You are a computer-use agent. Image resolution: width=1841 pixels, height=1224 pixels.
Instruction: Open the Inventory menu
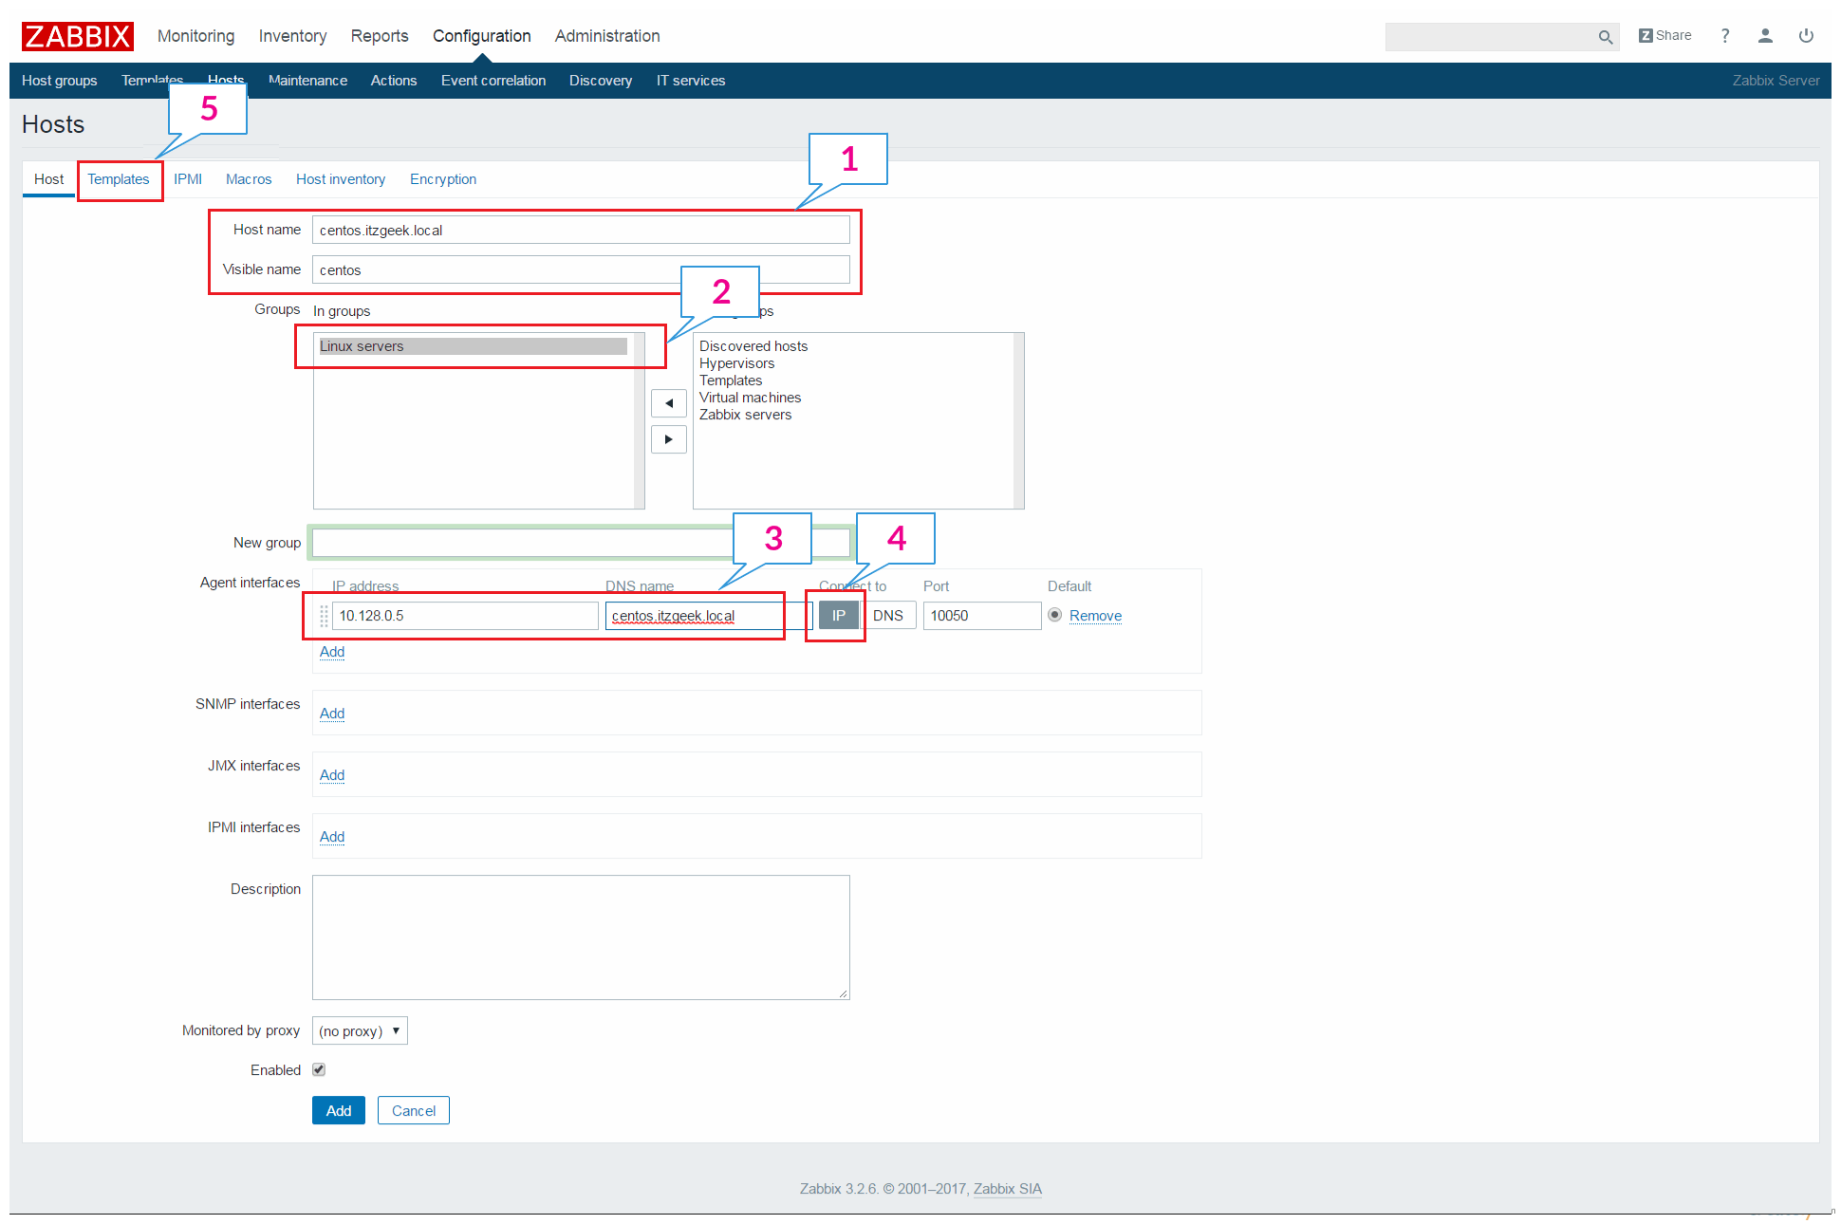pyautogui.click(x=293, y=36)
